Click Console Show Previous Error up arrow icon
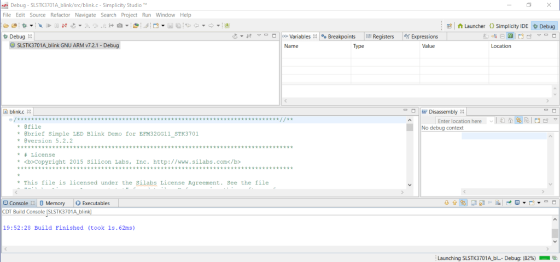Viewport: 560px width, 262px height. (x=454, y=203)
